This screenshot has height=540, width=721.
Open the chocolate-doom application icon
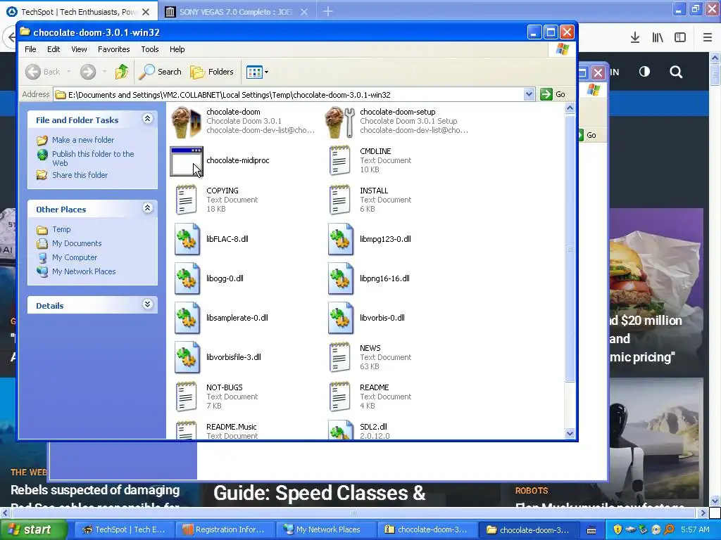point(186,122)
